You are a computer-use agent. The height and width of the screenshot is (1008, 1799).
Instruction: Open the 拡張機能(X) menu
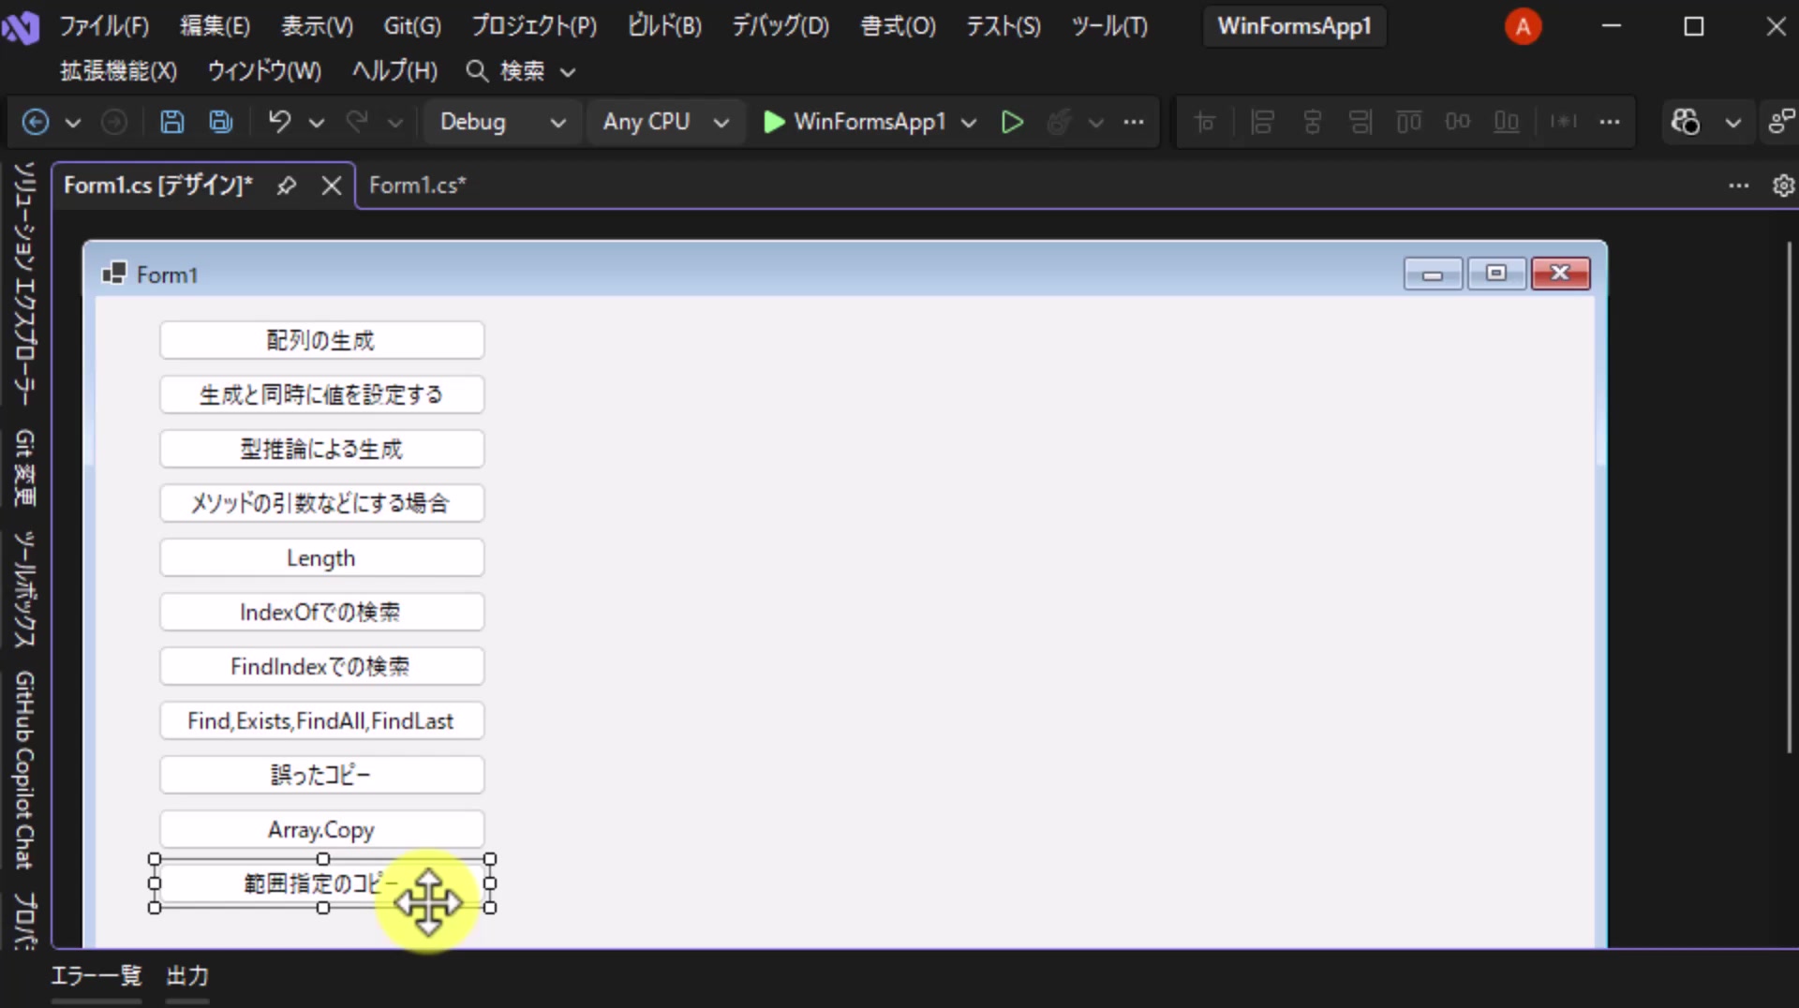click(x=118, y=71)
